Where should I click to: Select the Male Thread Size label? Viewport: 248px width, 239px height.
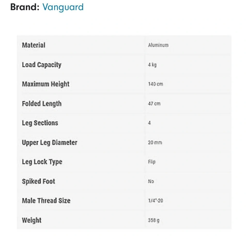point(46,201)
